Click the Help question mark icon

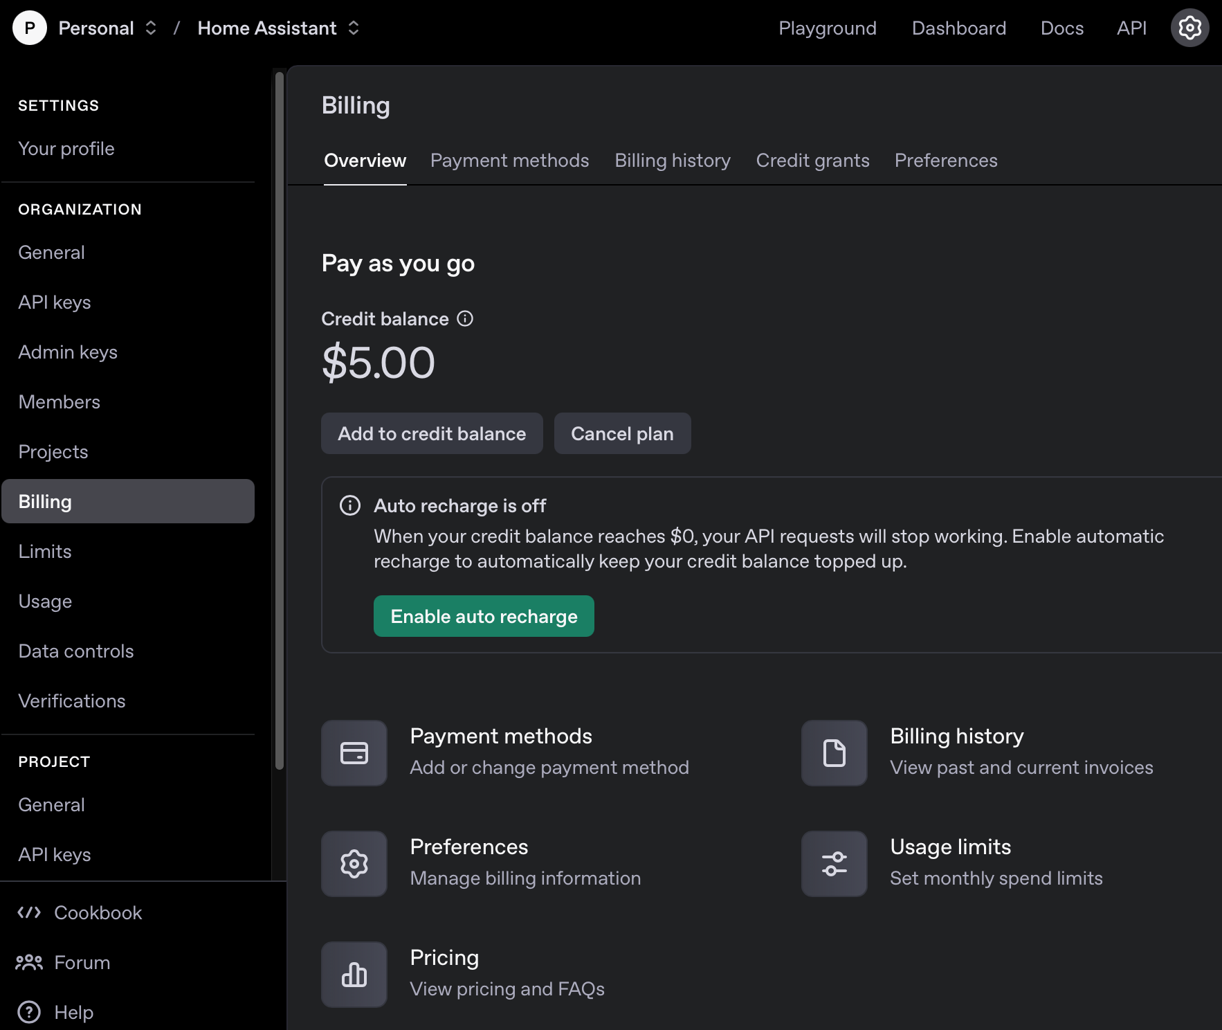point(28,1011)
